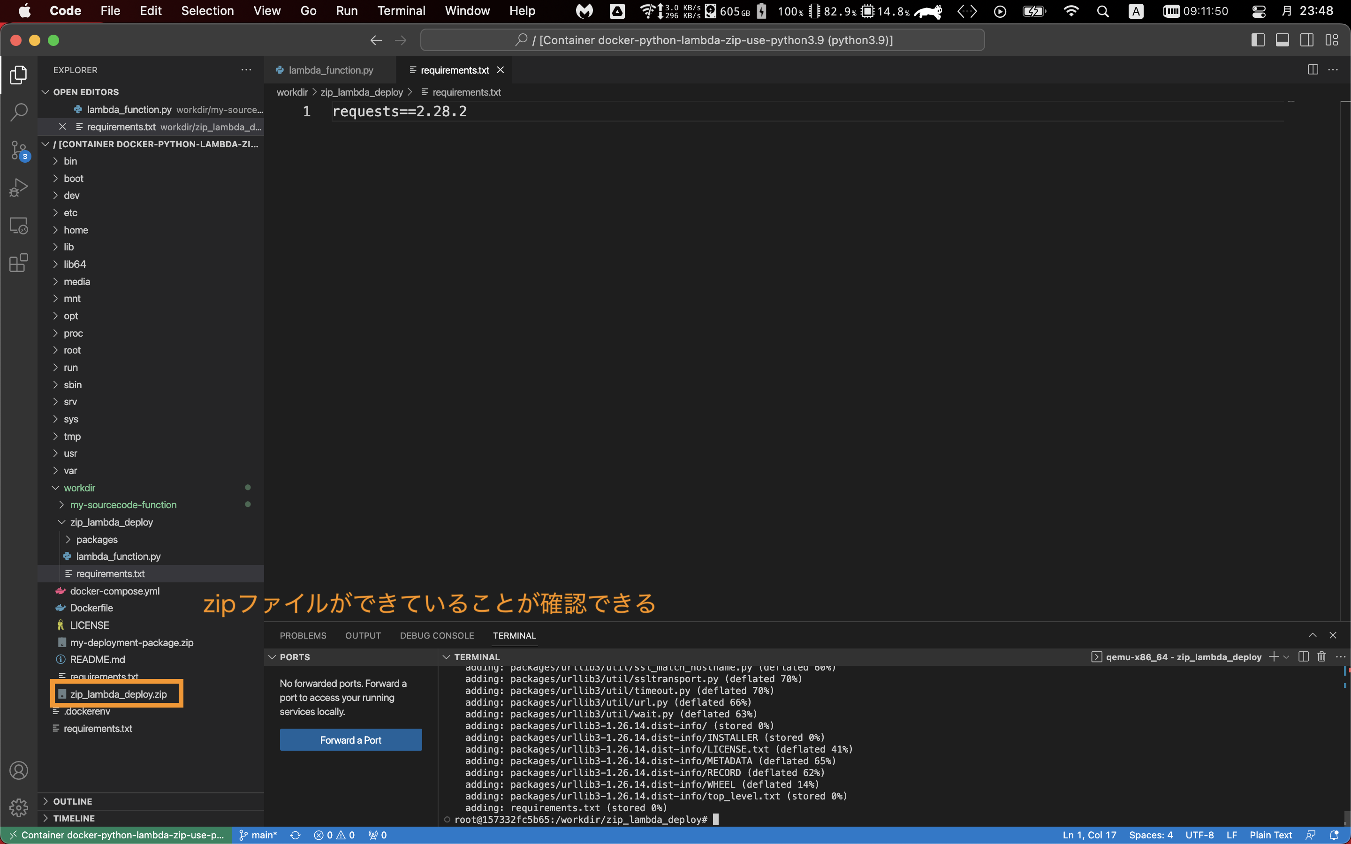Open the Accounts icon in activity bar
1351x844 pixels.
click(x=18, y=770)
